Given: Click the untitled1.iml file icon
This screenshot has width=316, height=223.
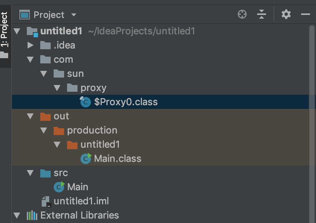Looking at the screenshot, I should (46, 201).
